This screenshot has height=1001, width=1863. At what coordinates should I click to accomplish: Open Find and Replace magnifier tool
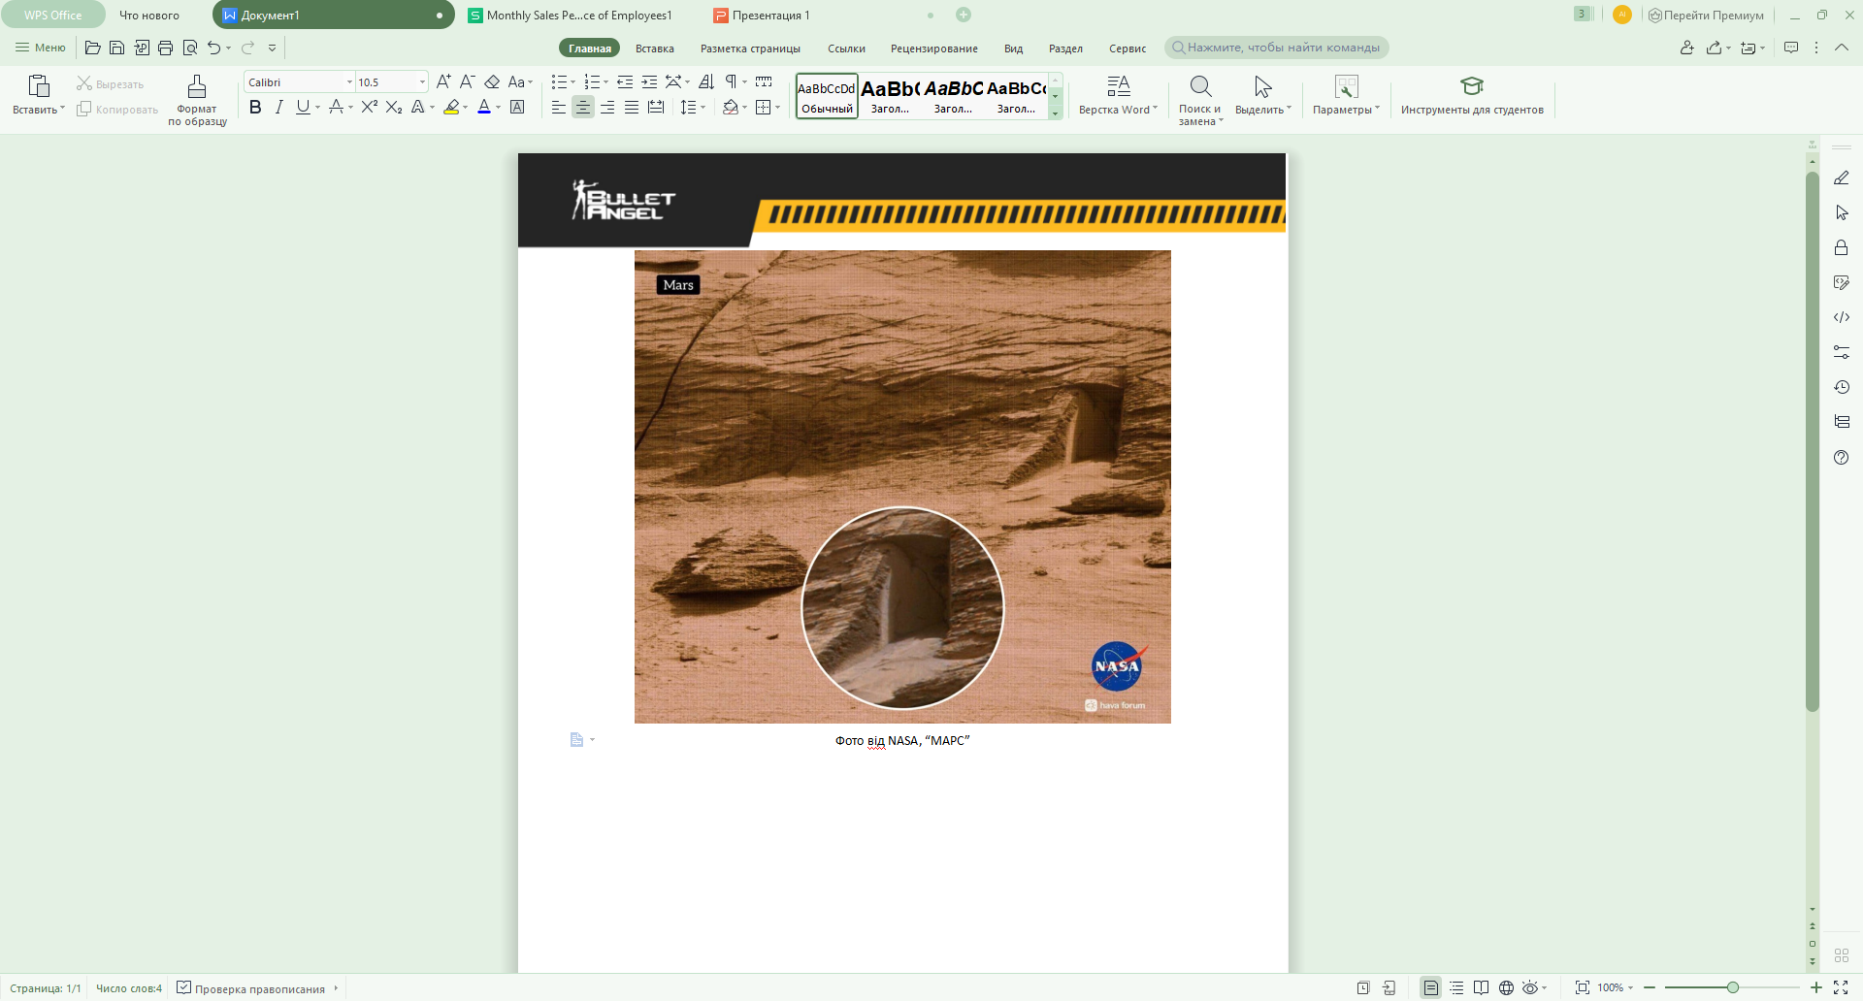point(1200,87)
